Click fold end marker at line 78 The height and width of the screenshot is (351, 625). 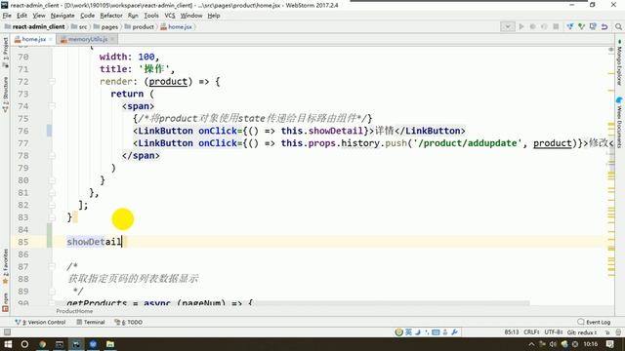52,156
